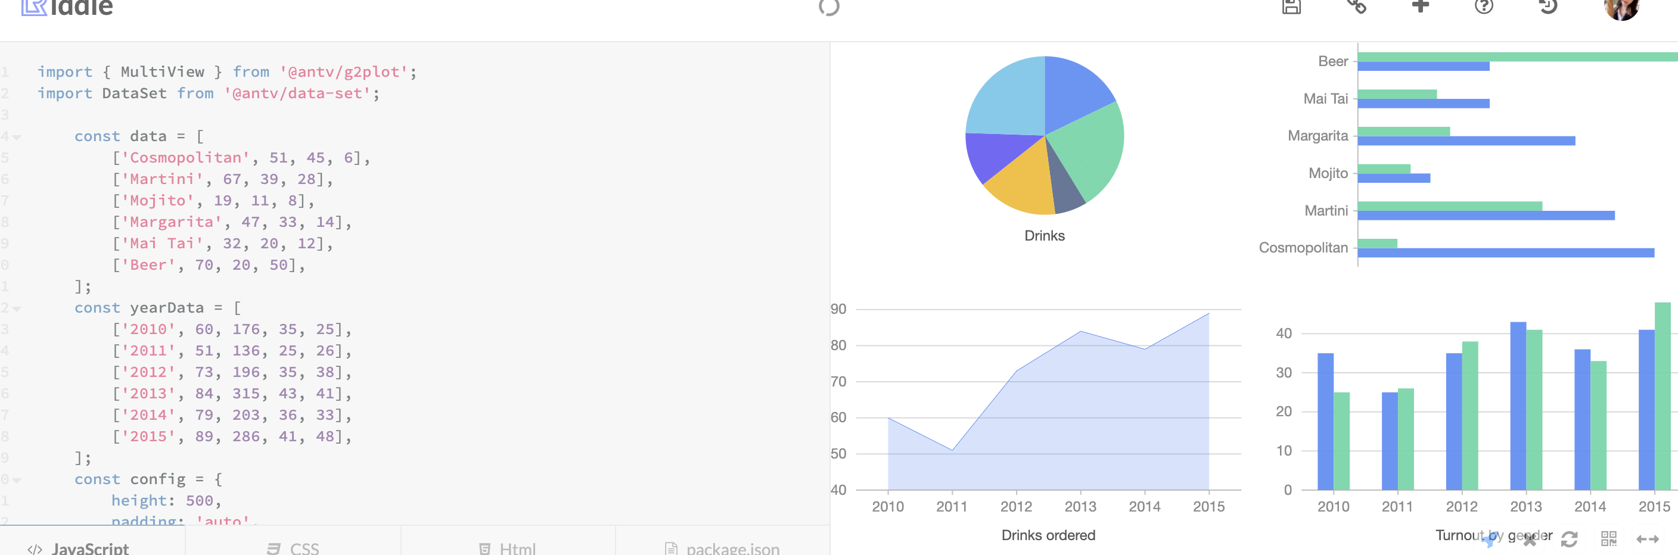
Task: Collapse the yearData array fold arrow
Action: [x=17, y=308]
